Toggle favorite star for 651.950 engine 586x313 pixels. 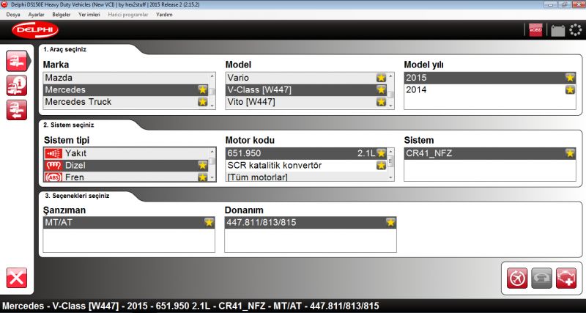click(x=381, y=153)
